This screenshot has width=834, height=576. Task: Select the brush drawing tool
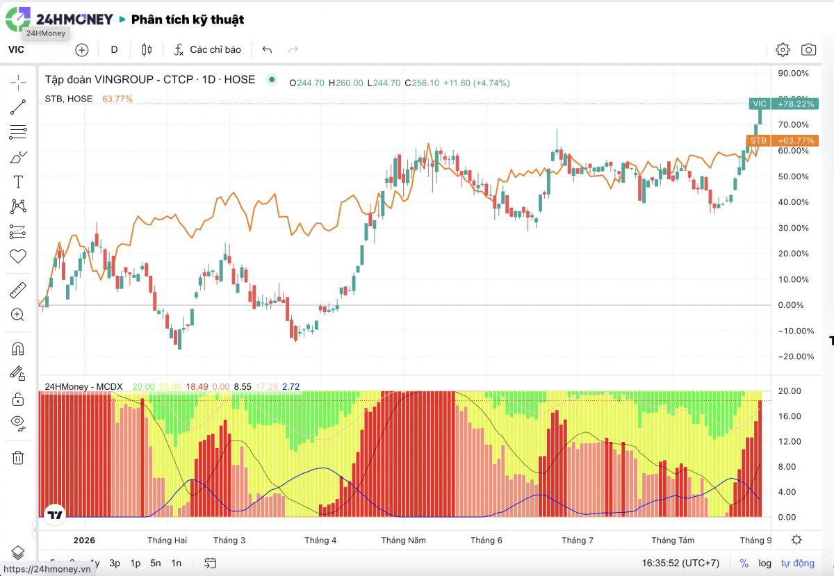point(18,157)
